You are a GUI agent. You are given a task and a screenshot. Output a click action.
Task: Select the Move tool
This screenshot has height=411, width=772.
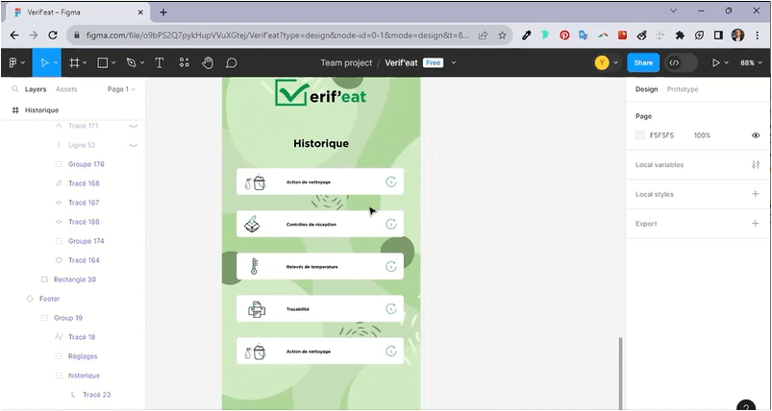(x=44, y=62)
